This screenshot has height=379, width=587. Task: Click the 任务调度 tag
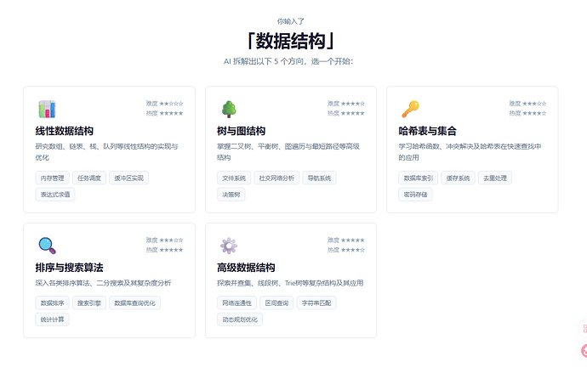(x=89, y=178)
